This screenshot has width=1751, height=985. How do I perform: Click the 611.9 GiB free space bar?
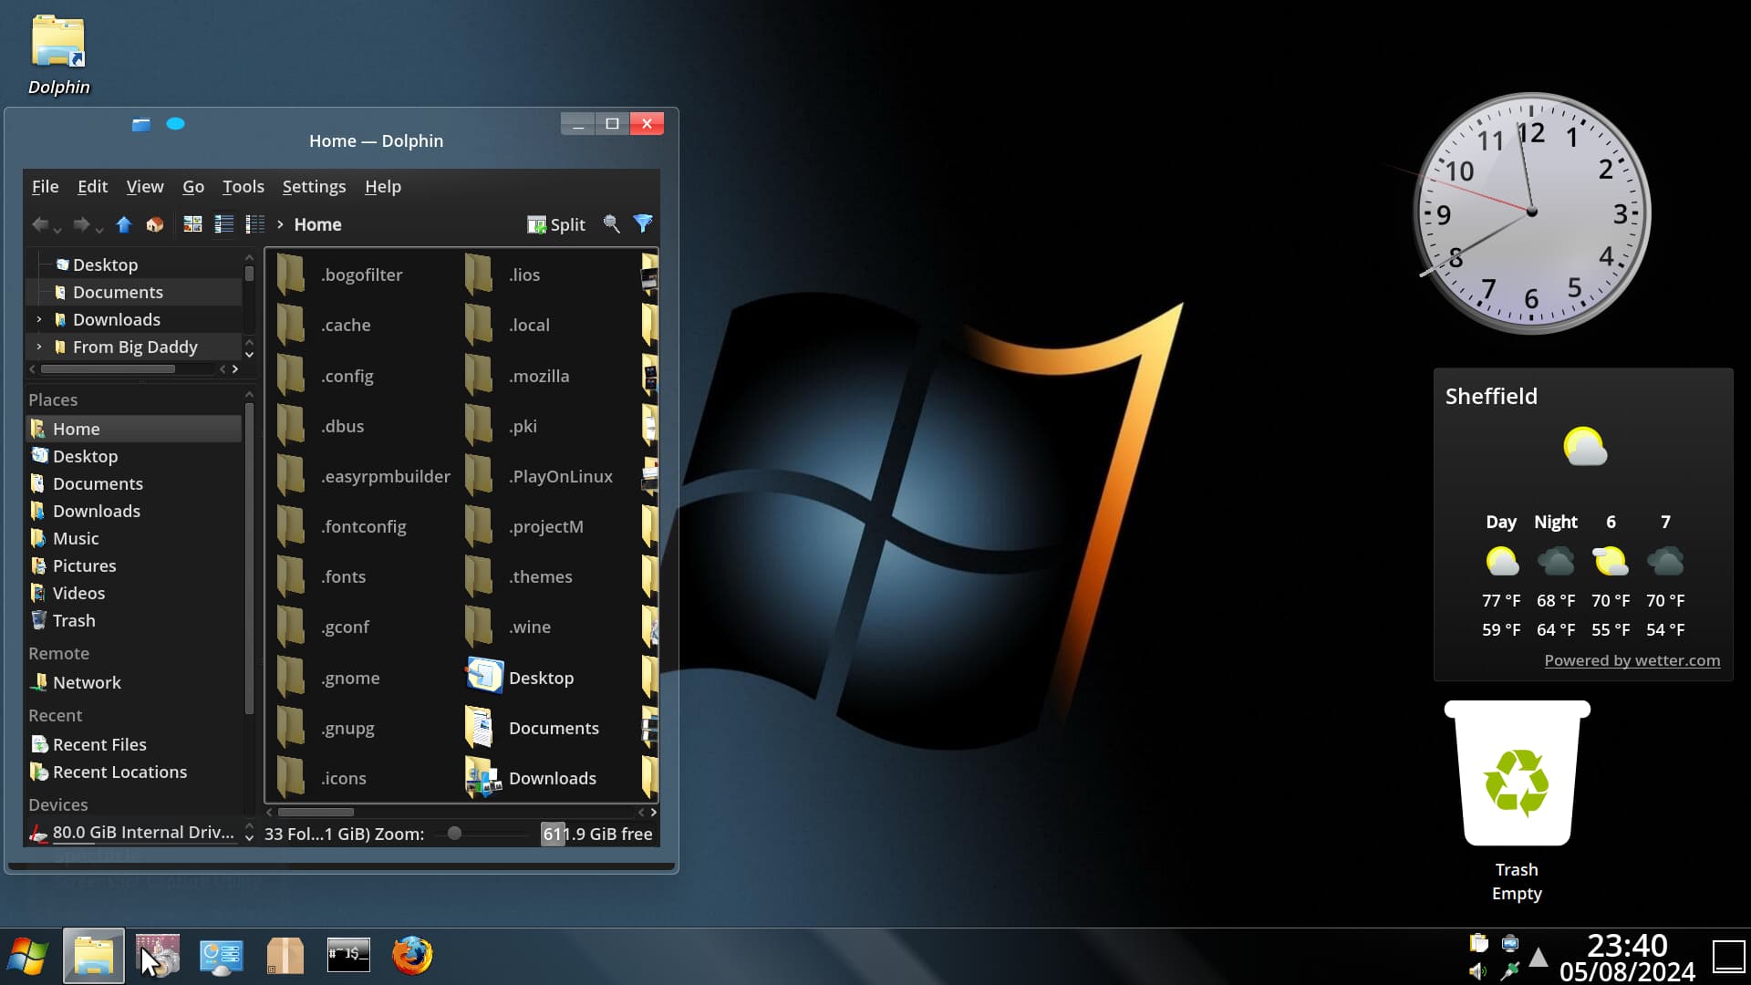[598, 834]
